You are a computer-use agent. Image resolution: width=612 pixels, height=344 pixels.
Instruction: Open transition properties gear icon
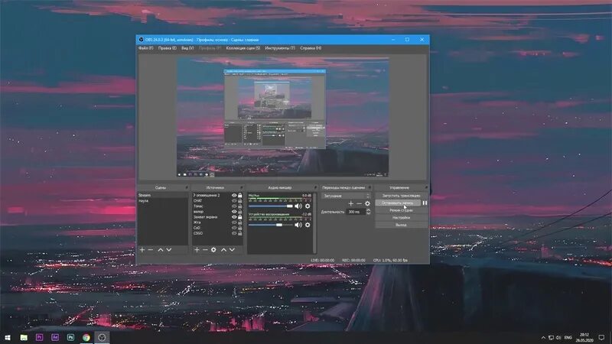point(367,203)
